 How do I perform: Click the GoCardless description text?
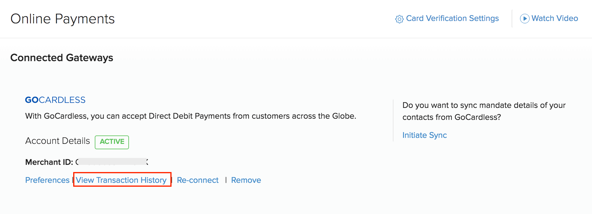pos(191,116)
